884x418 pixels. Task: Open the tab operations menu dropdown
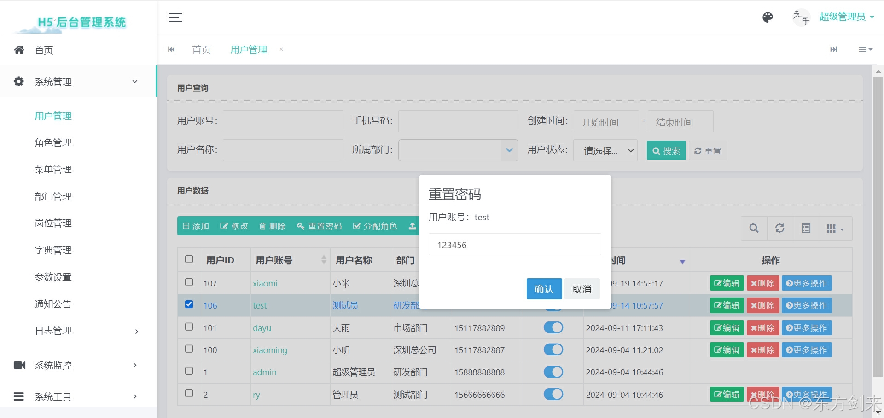[866, 50]
